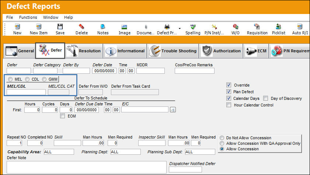Image resolution: width=310 pixels, height=175 pixels.
Task: Click the E/C input field
Action: [x=145, y=110]
